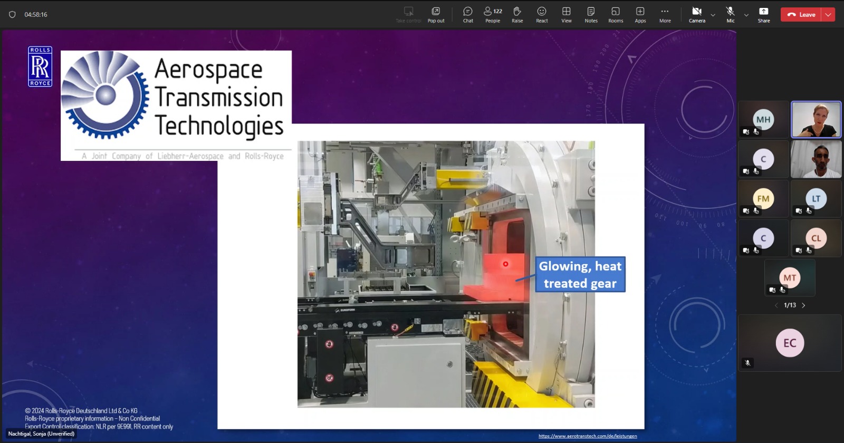Open Breakout Rooms
The width and height of the screenshot is (844, 443).
[x=616, y=15]
